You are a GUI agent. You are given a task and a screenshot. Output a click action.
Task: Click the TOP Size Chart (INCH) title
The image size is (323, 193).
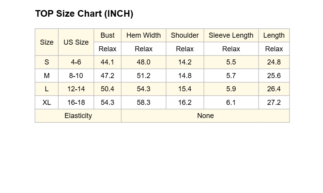tap(84, 14)
